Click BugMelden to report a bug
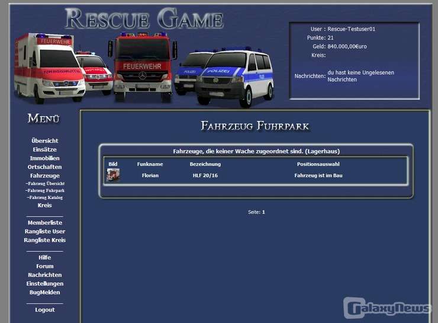The image size is (438, 323). pyautogui.click(x=45, y=292)
